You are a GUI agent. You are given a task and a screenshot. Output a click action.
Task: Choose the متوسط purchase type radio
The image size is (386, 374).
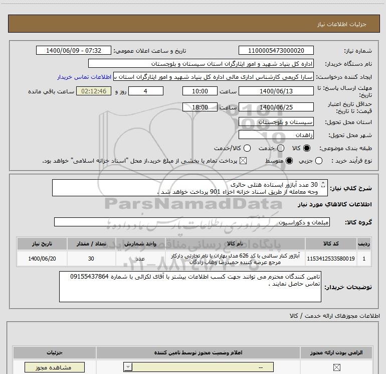click(x=289, y=161)
